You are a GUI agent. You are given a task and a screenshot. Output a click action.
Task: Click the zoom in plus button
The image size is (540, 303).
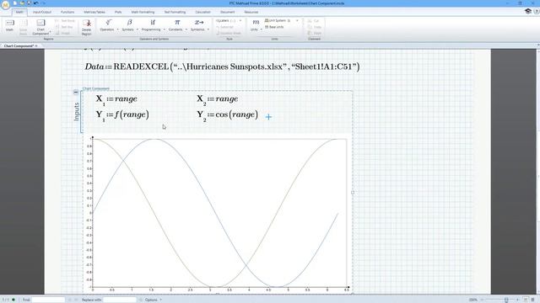[x=517, y=300]
